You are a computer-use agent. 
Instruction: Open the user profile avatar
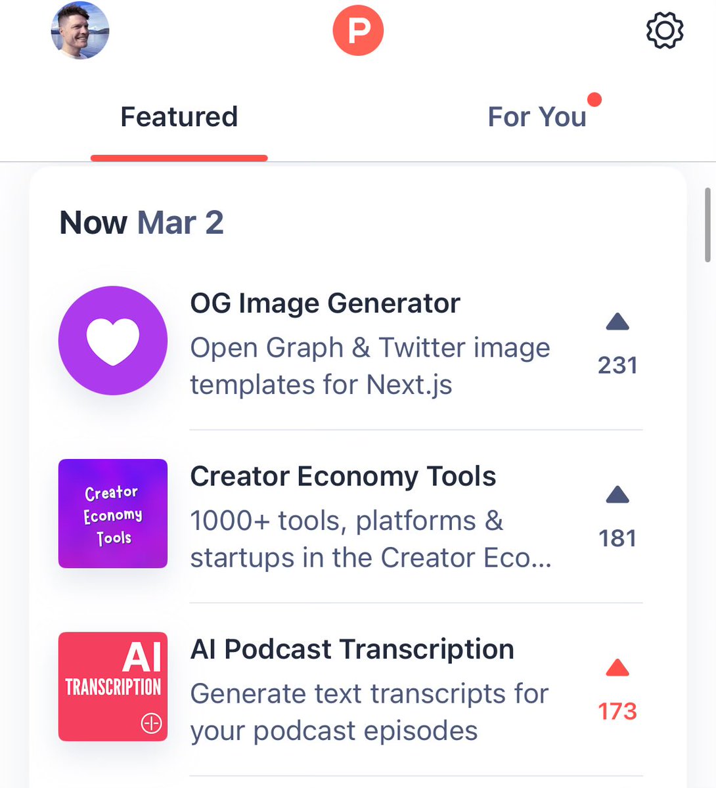click(80, 31)
